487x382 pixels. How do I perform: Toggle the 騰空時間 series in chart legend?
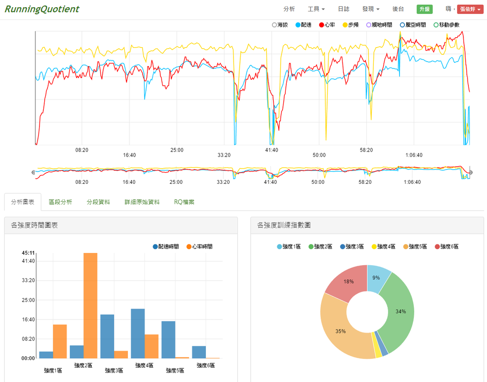click(413, 25)
